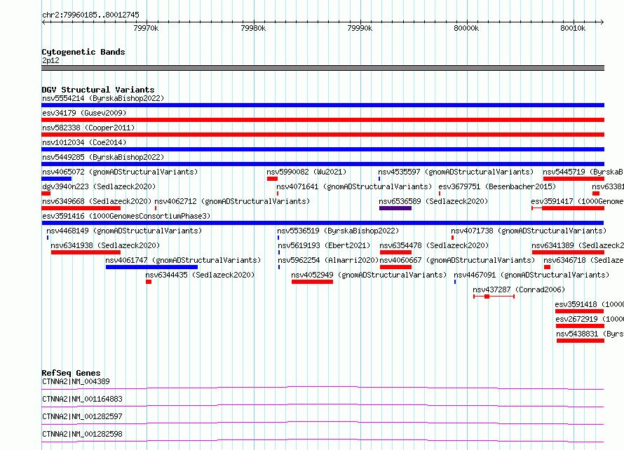624x450 pixels.
Task: Select the red nsv4052949 variant bar
Action: 313,282
